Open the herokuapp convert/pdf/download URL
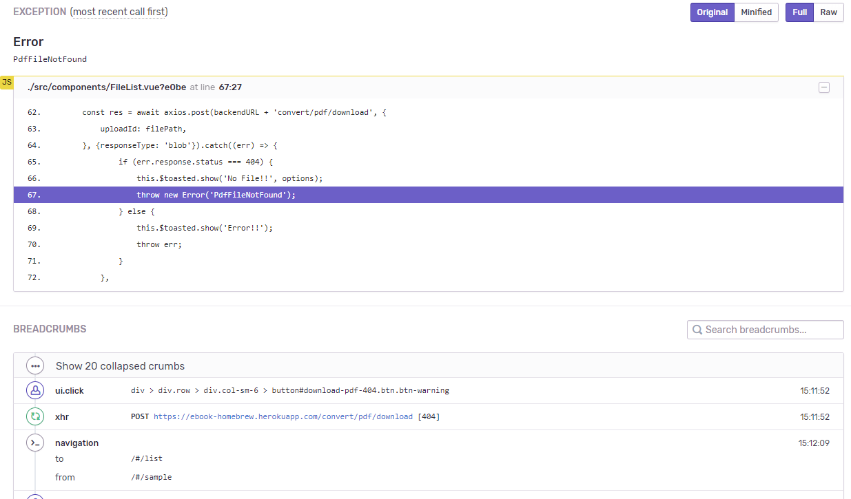This screenshot has width=851, height=499. tap(283, 416)
